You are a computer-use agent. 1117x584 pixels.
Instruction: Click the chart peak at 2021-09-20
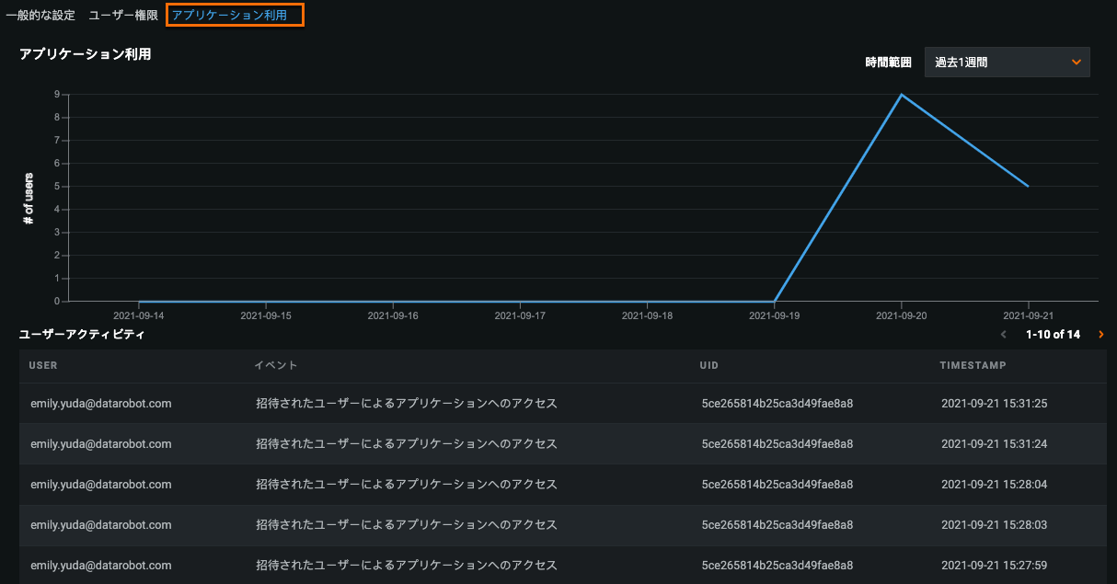click(902, 95)
